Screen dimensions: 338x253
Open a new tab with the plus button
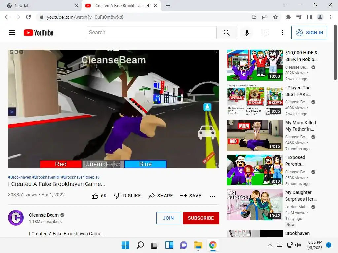(168, 6)
